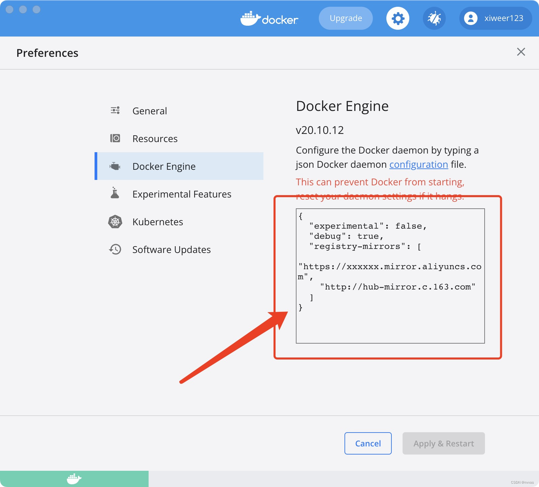
Task: Click the Preferences title text
Action: coord(47,53)
